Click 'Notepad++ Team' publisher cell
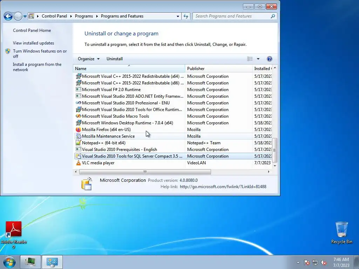 (x=204, y=143)
